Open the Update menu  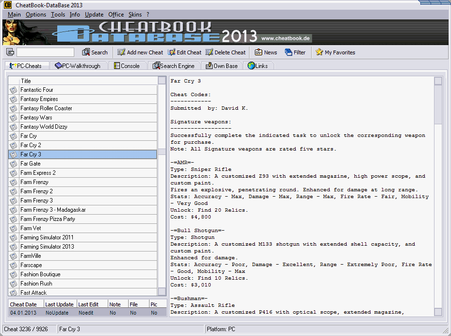(94, 15)
